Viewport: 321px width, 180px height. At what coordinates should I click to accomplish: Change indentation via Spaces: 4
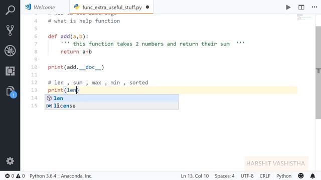click(x=225, y=176)
